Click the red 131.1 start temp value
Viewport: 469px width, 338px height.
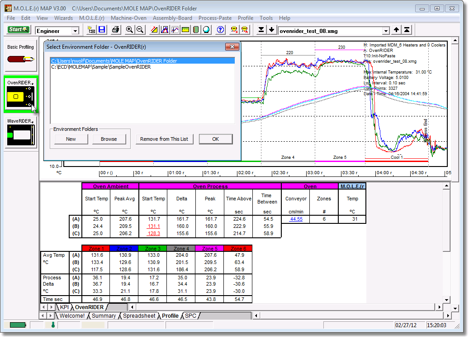[x=153, y=226]
